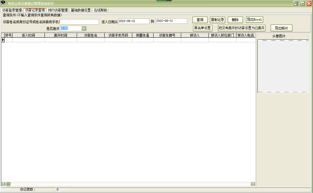Close the application window
The width and height of the screenshot is (313, 193).
click(x=309, y=3)
